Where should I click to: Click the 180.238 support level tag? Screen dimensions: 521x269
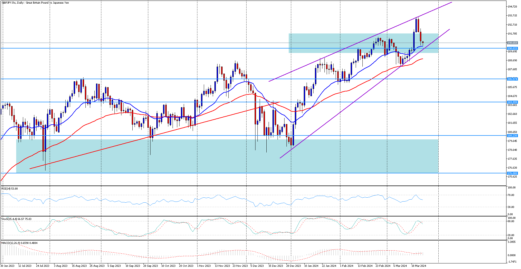pyautogui.click(x=512, y=136)
